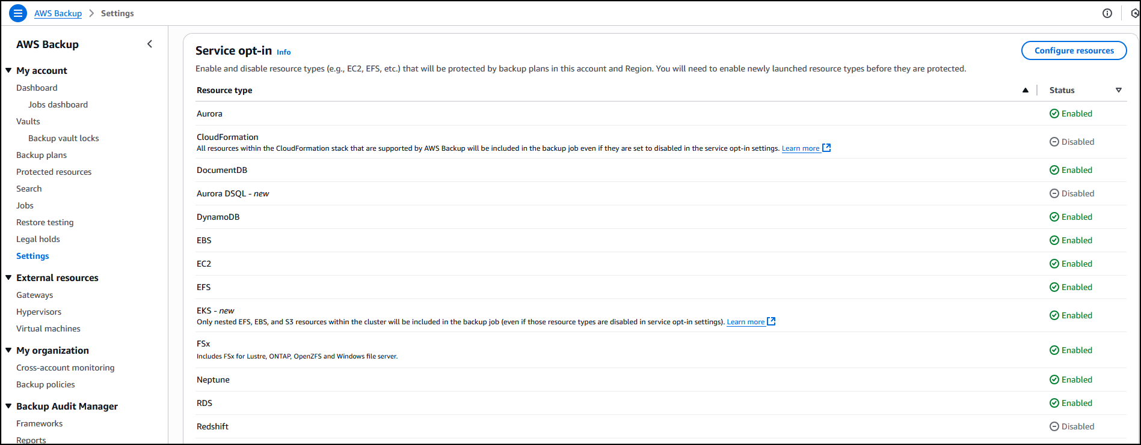1141x445 pixels.
Task: Open Dashboard in sidebar
Action: pos(37,88)
